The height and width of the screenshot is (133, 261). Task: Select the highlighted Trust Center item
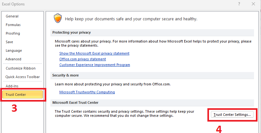click(23, 95)
